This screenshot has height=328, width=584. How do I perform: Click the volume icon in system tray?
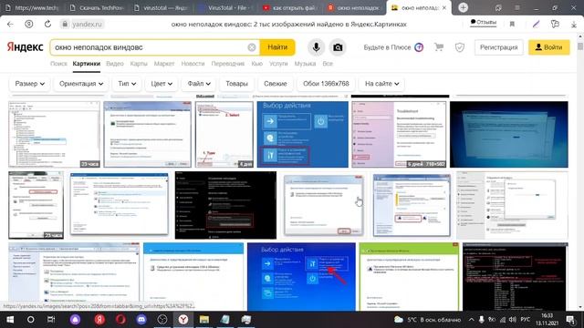513,320
